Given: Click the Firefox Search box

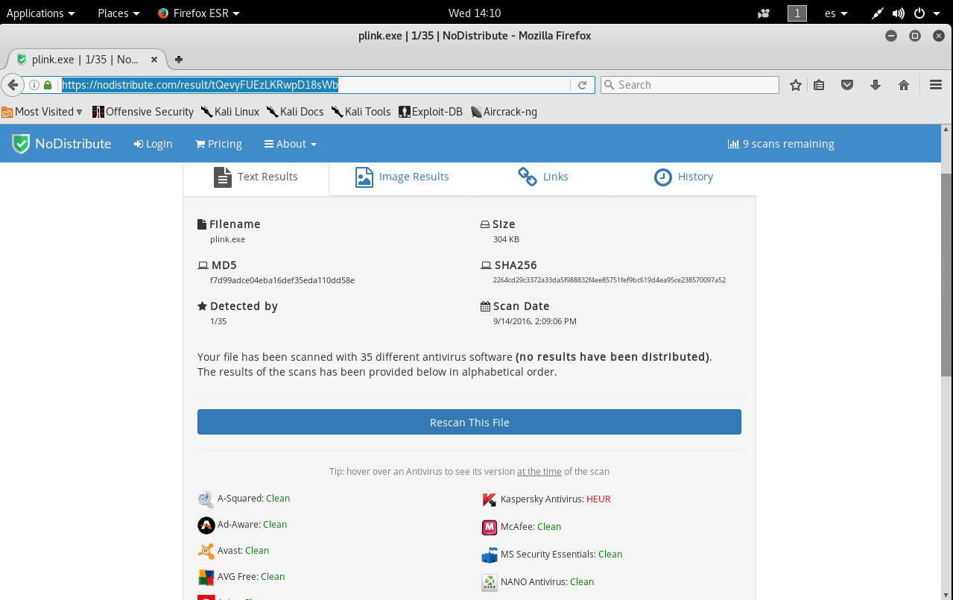Looking at the screenshot, I should [x=689, y=85].
